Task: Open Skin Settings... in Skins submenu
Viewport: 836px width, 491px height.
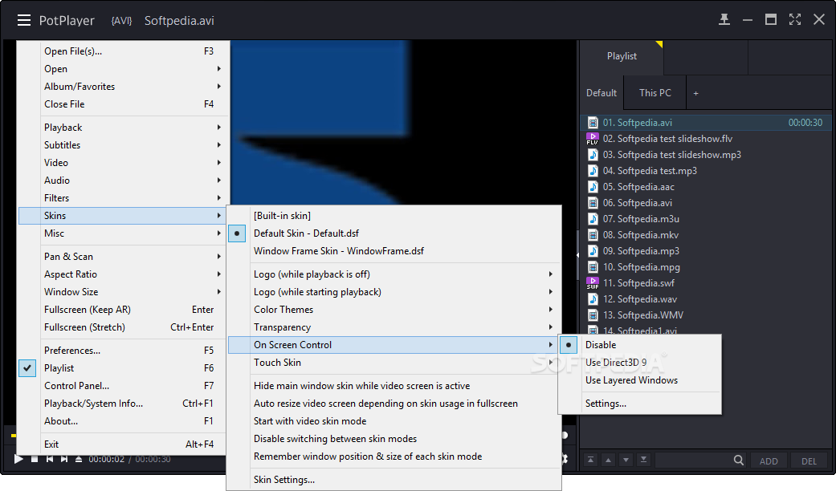Action: (394, 479)
